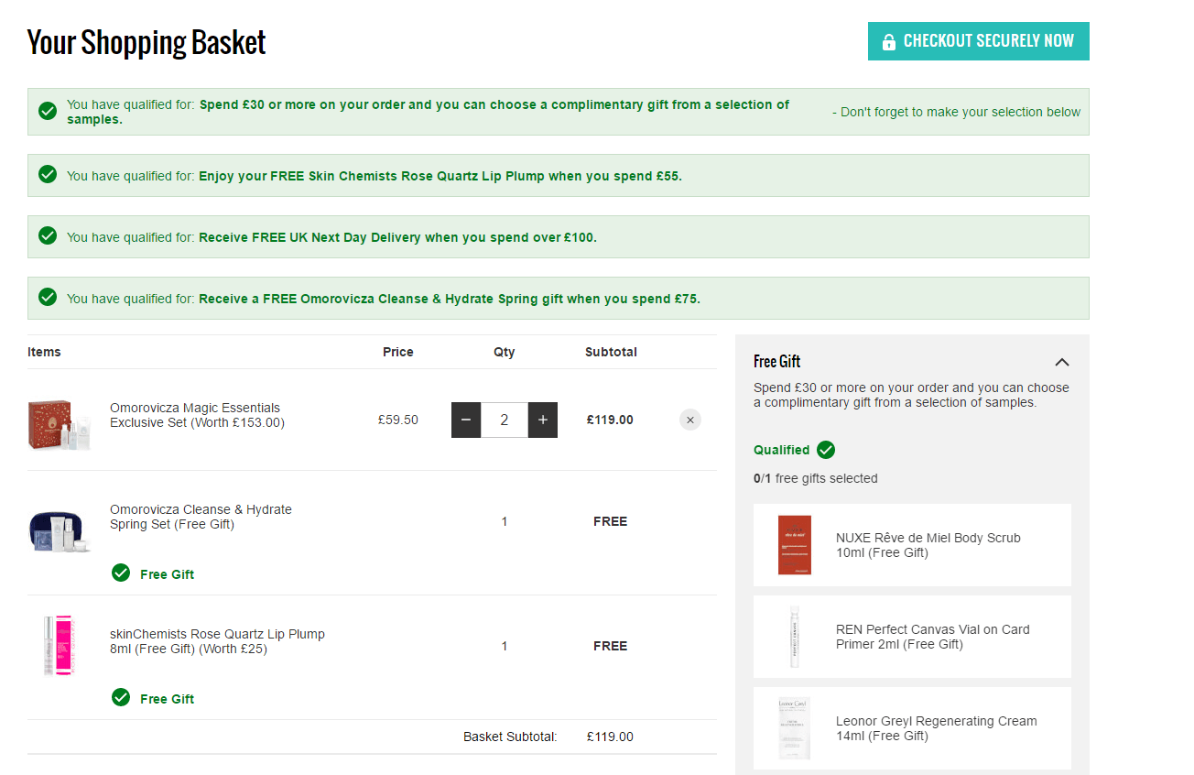This screenshot has width=1194, height=775.
Task: Click the Free UK Next Day Delivery message text
Action: [x=397, y=237]
